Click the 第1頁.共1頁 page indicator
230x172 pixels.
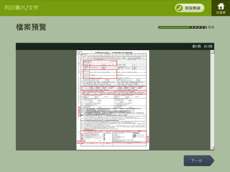202,46
